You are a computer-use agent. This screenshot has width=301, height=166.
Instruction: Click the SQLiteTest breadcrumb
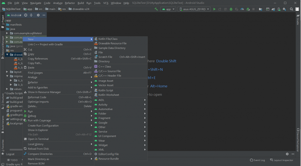pos(11,9)
